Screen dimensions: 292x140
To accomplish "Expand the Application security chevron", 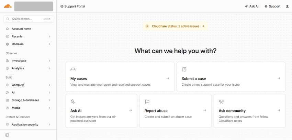I will (49, 125).
